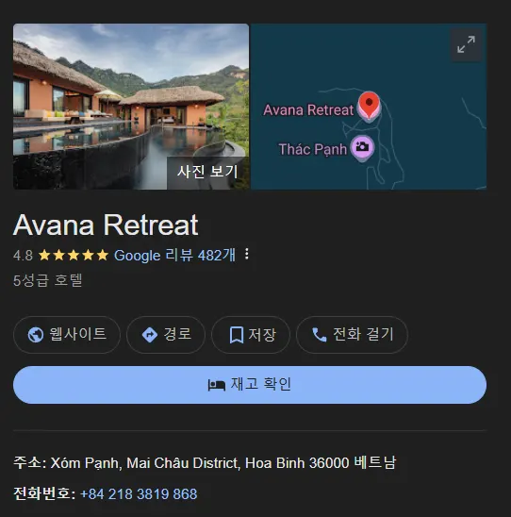Open Google 리뷰 482개 reviews link
511x517 pixels.
pyautogui.click(x=174, y=256)
